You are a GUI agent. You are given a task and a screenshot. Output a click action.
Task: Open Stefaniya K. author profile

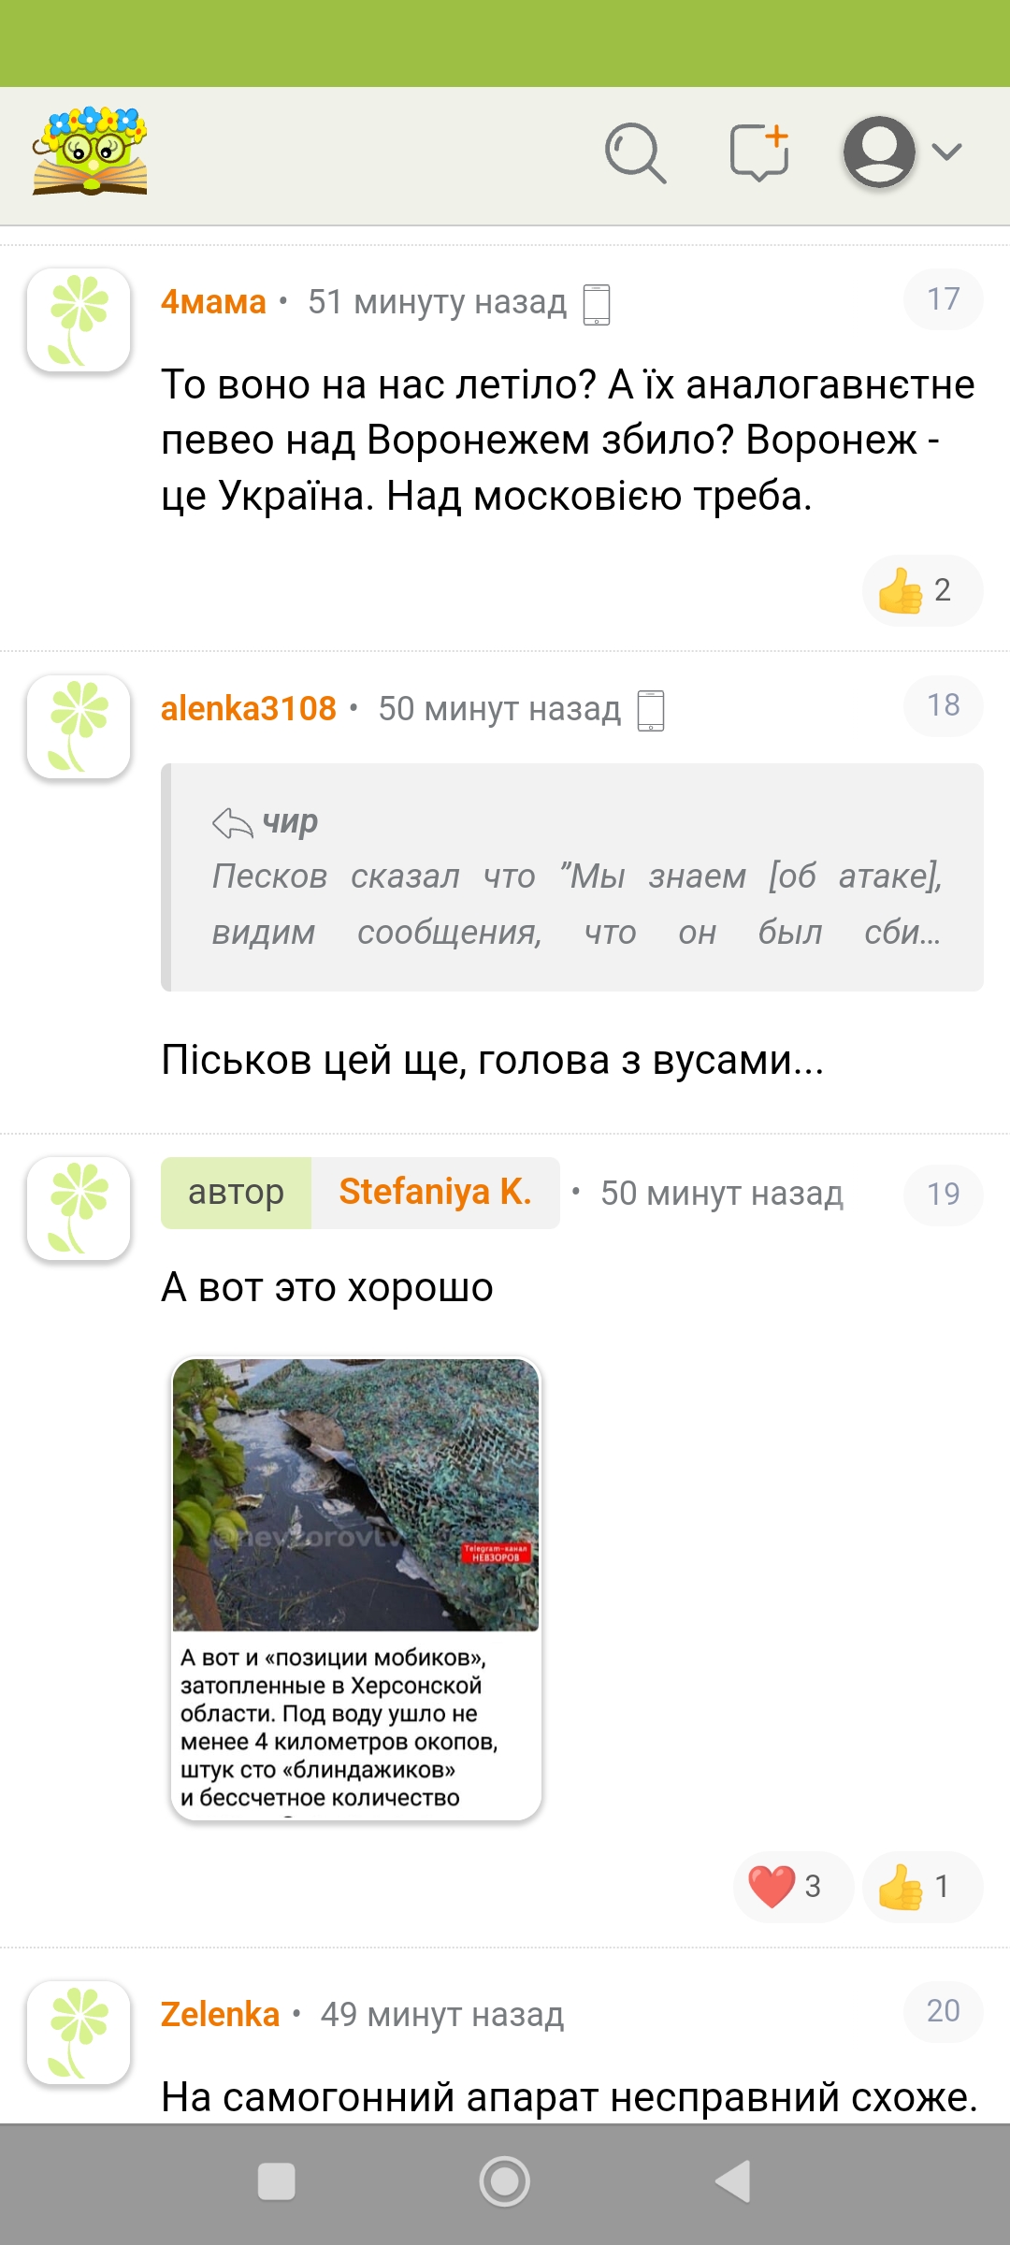coord(435,1193)
